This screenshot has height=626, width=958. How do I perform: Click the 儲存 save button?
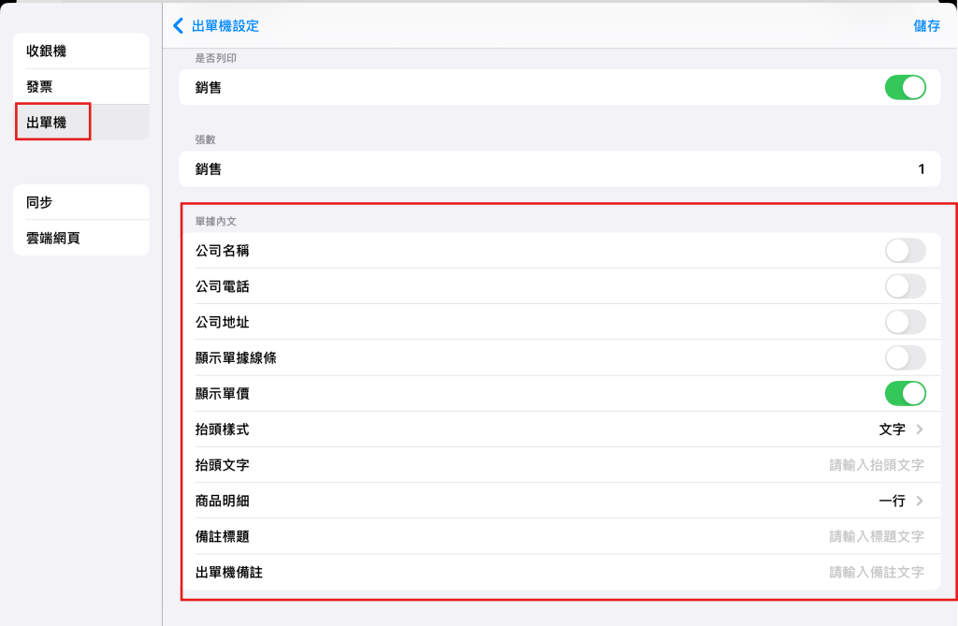(926, 25)
